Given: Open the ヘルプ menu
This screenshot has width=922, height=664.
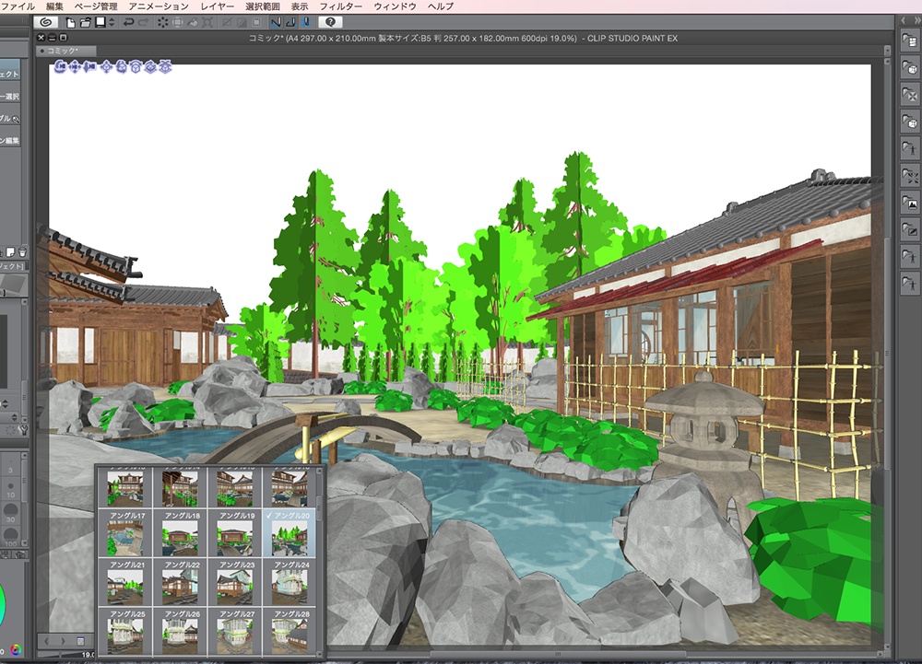Looking at the screenshot, I should [x=441, y=6].
